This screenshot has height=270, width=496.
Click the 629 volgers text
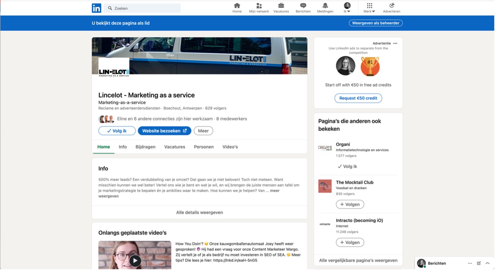click(216, 108)
